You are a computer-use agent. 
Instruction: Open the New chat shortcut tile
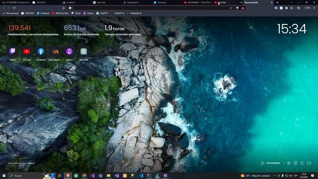(x=83, y=52)
